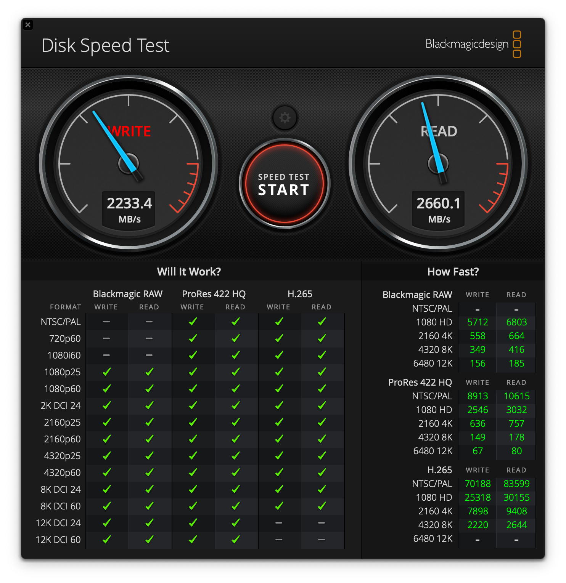The height and width of the screenshot is (583, 566).
Task: Click the 12K DCI 60 row label
Action: (x=58, y=540)
